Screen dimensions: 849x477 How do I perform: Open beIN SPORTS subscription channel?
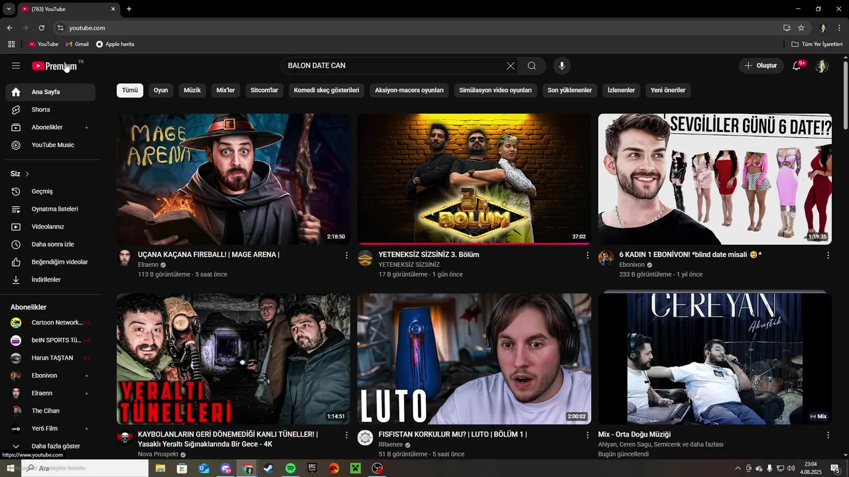click(x=50, y=340)
